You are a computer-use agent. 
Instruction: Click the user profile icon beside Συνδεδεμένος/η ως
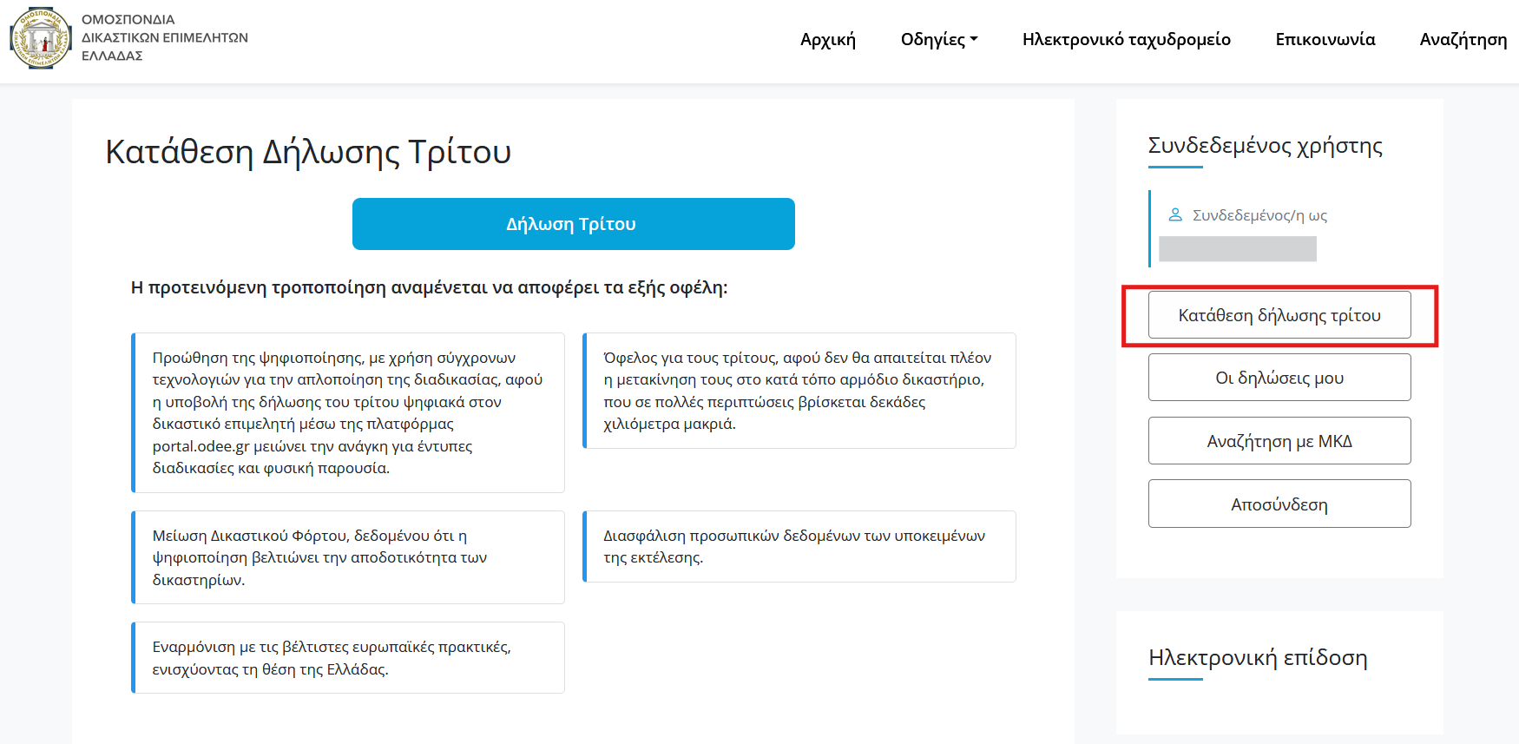1175,214
